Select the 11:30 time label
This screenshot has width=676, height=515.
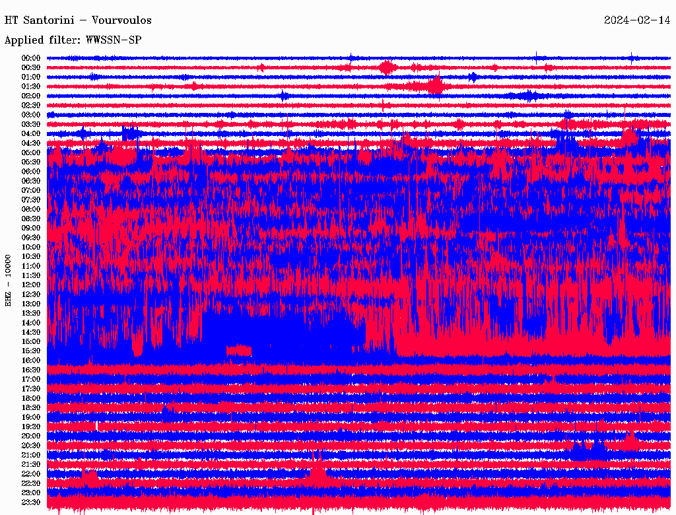(31, 275)
